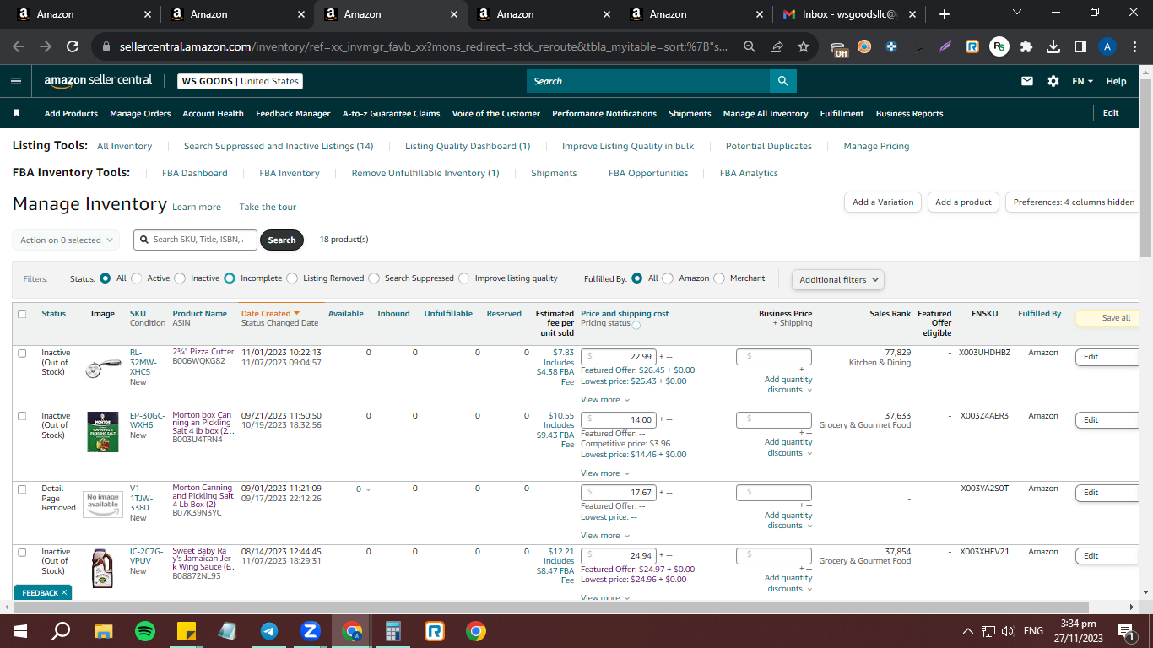Screen dimensions: 1153x648
Task: Expand View more for the Pizza Cutter row
Action: click(605, 400)
